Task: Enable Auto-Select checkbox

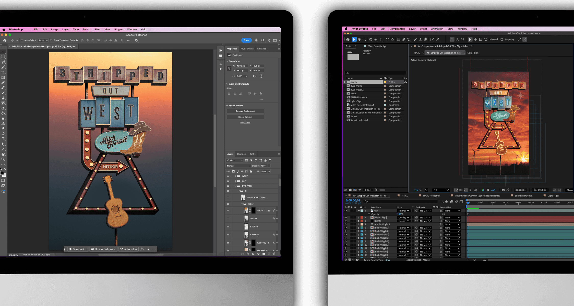Action: [22, 40]
